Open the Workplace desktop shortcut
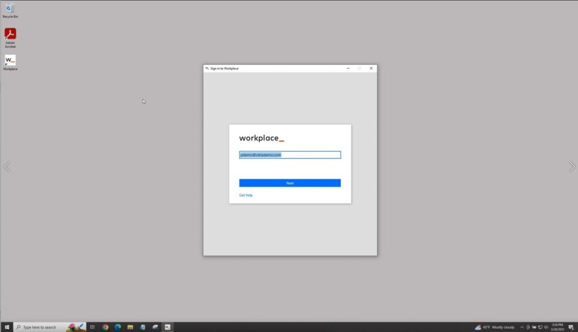This screenshot has width=578, height=332. pyautogui.click(x=10, y=61)
